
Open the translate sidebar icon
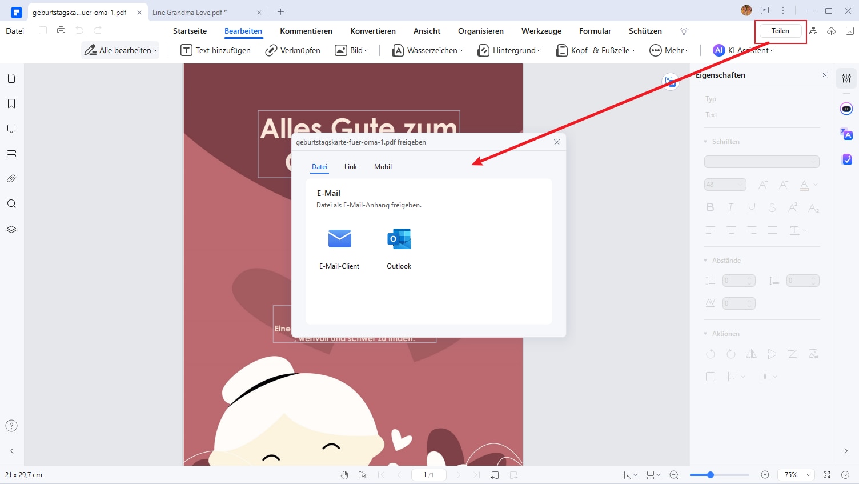pos(846,134)
